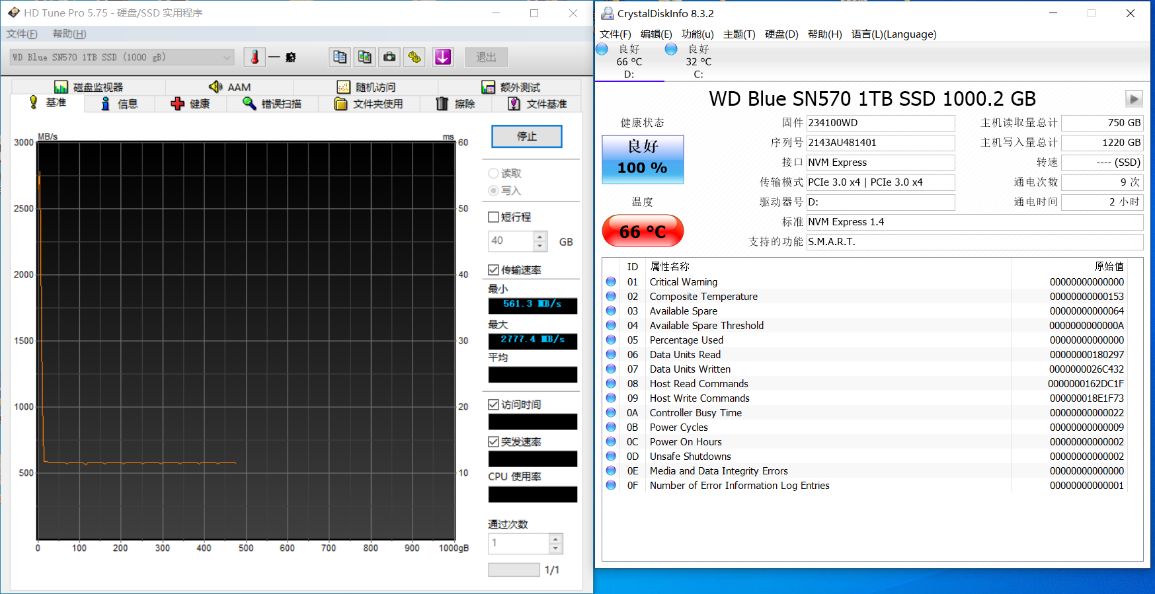Click the first copy-to-clipboard toolbar icon
This screenshot has height=594, width=1155.
coord(340,57)
